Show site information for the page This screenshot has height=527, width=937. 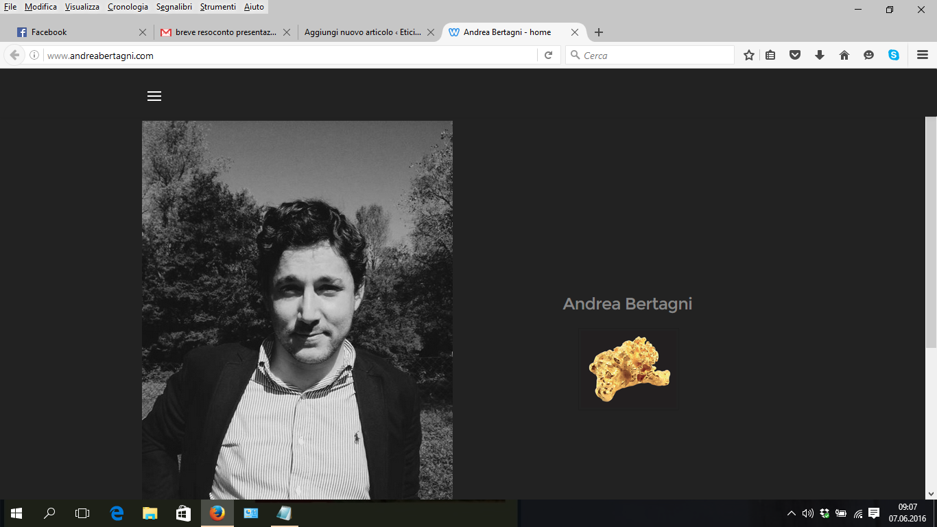coord(34,56)
